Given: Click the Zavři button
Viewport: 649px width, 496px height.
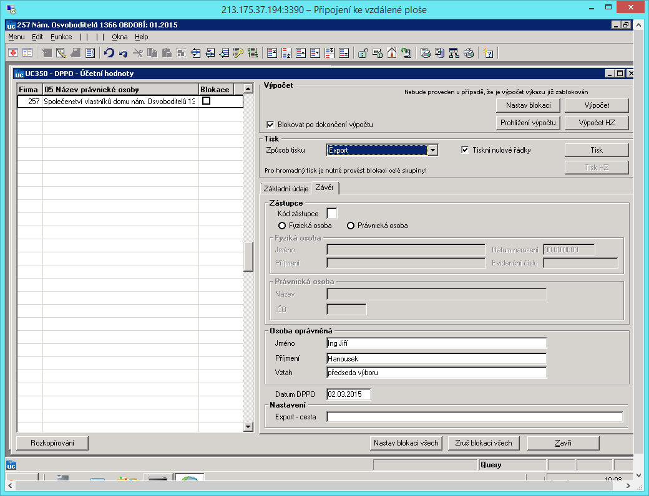Looking at the screenshot, I should 563,443.
